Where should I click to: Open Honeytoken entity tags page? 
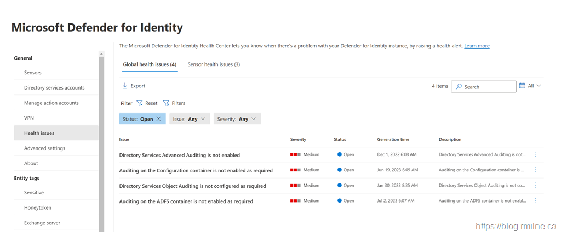tap(37, 207)
